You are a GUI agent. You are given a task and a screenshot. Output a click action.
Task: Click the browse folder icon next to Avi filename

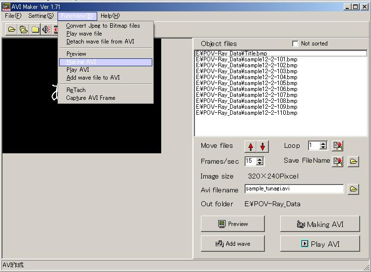coord(353,189)
